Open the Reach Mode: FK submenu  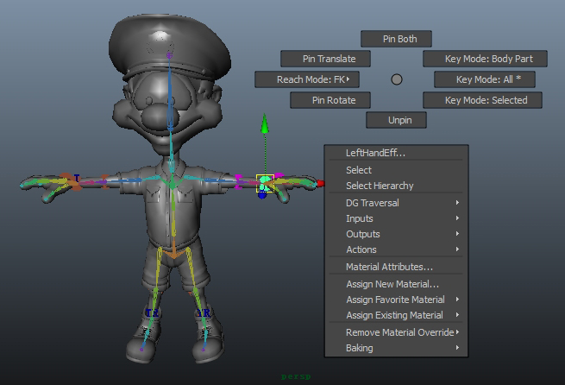[307, 79]
